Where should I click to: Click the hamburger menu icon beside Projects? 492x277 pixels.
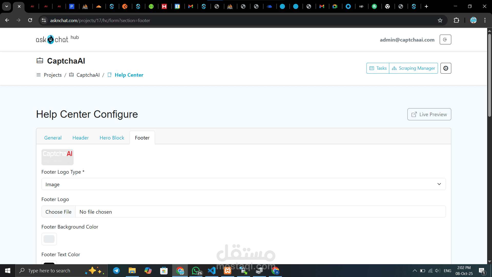(38, 75)
